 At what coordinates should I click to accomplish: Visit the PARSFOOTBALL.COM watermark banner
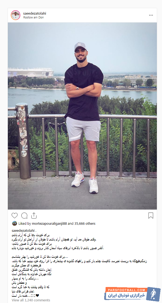coord(126,290)
